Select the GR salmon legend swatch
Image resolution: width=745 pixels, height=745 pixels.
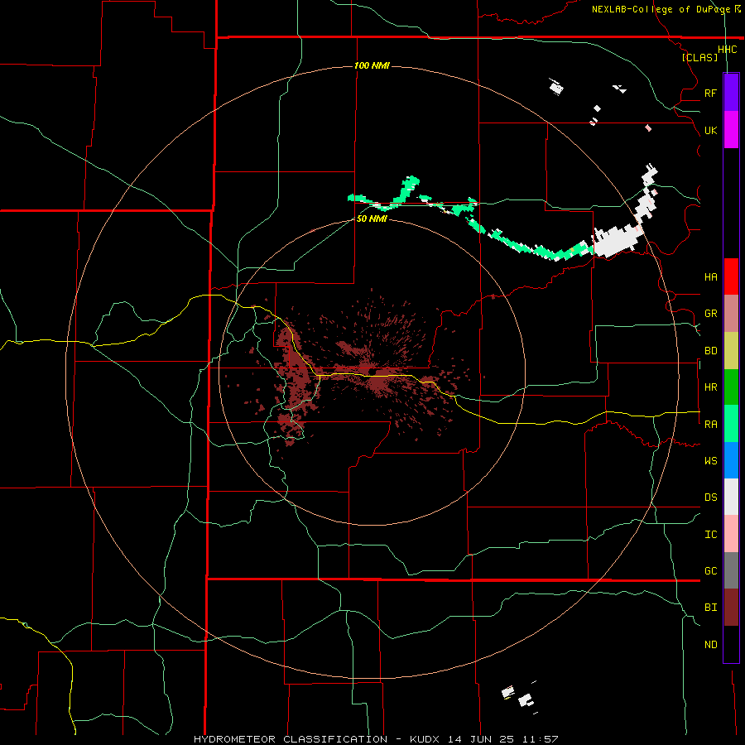(731, 314)
